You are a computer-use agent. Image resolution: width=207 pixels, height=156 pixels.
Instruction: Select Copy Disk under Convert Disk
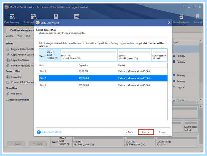14,77
